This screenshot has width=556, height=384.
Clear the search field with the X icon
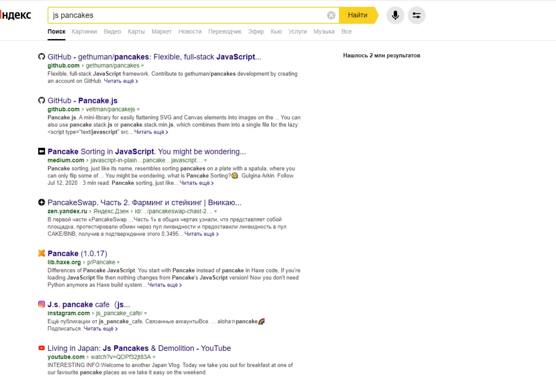(x=331, y=15)
